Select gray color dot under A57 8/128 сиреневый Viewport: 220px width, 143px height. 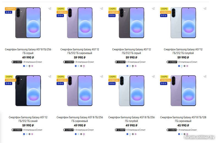[184, 134]
